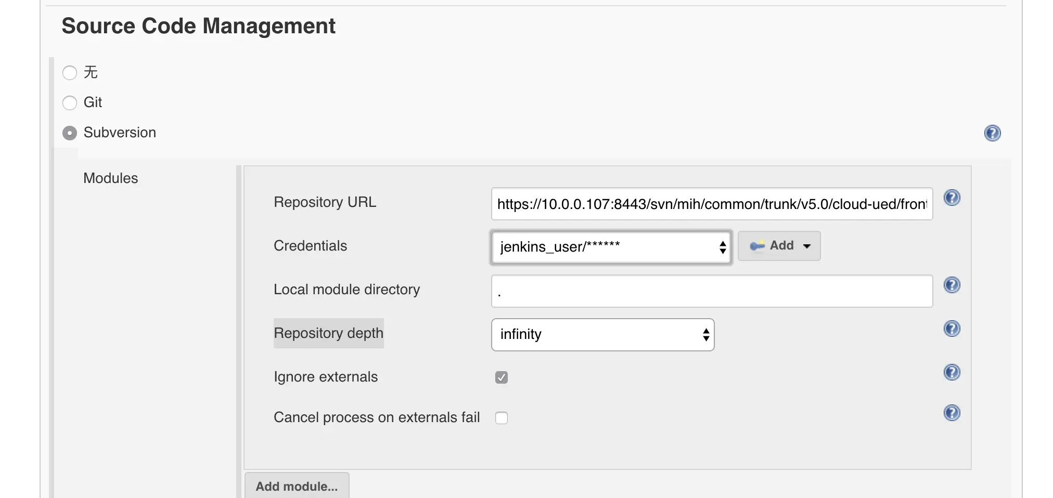Show help for Repository depth

tap(952, 329)
